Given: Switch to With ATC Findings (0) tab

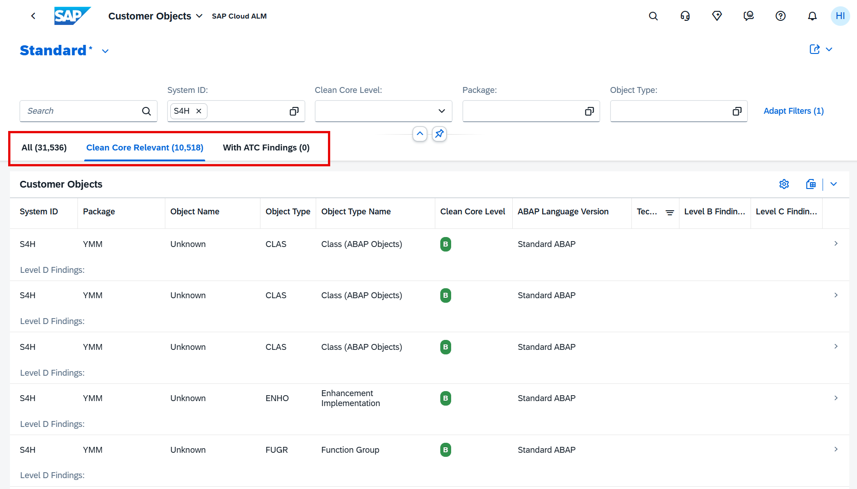Looking at the screenshot, I should [266, 148].
